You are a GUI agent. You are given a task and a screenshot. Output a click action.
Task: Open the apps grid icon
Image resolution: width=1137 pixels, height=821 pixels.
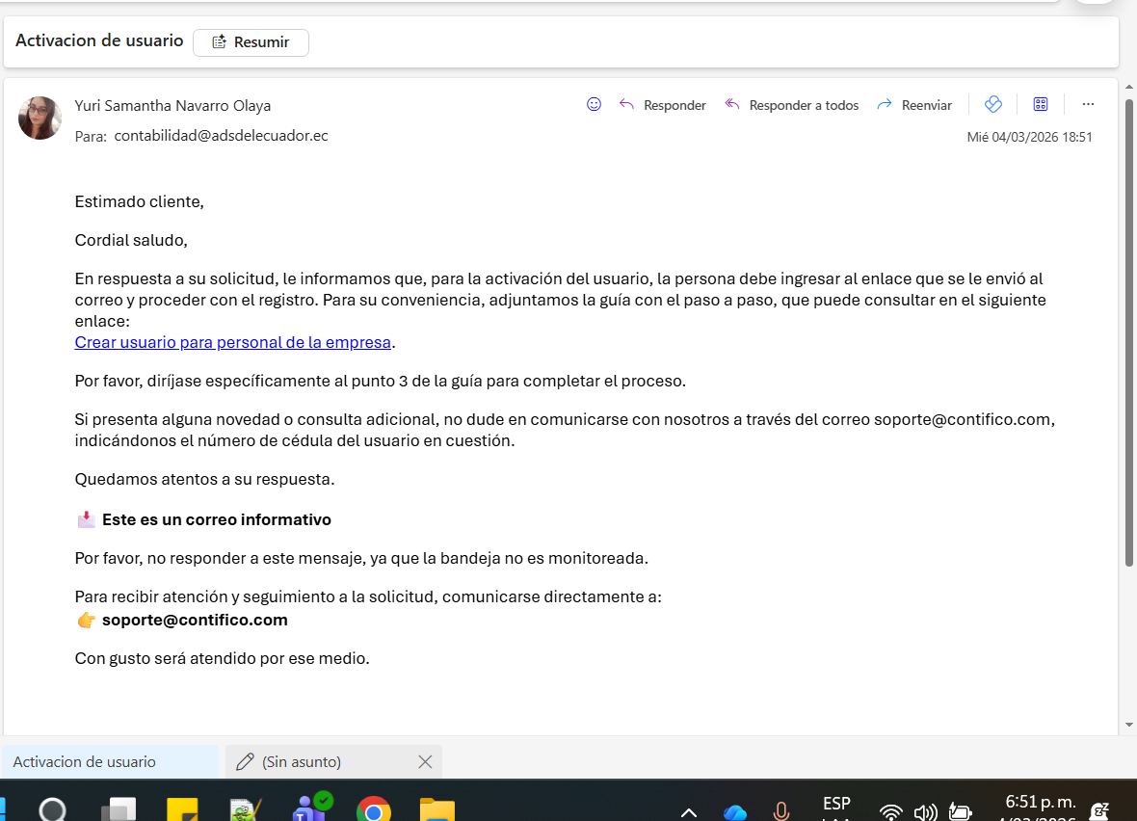coord(1041,104)
